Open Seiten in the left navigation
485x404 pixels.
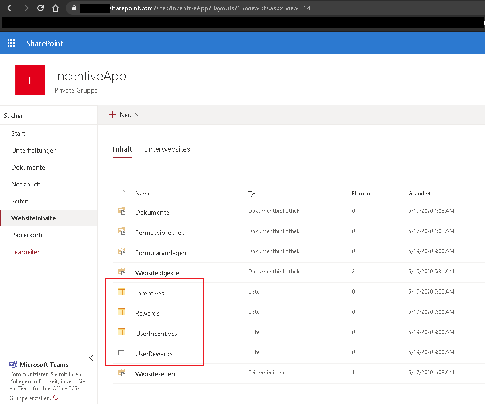coord(20,201)
